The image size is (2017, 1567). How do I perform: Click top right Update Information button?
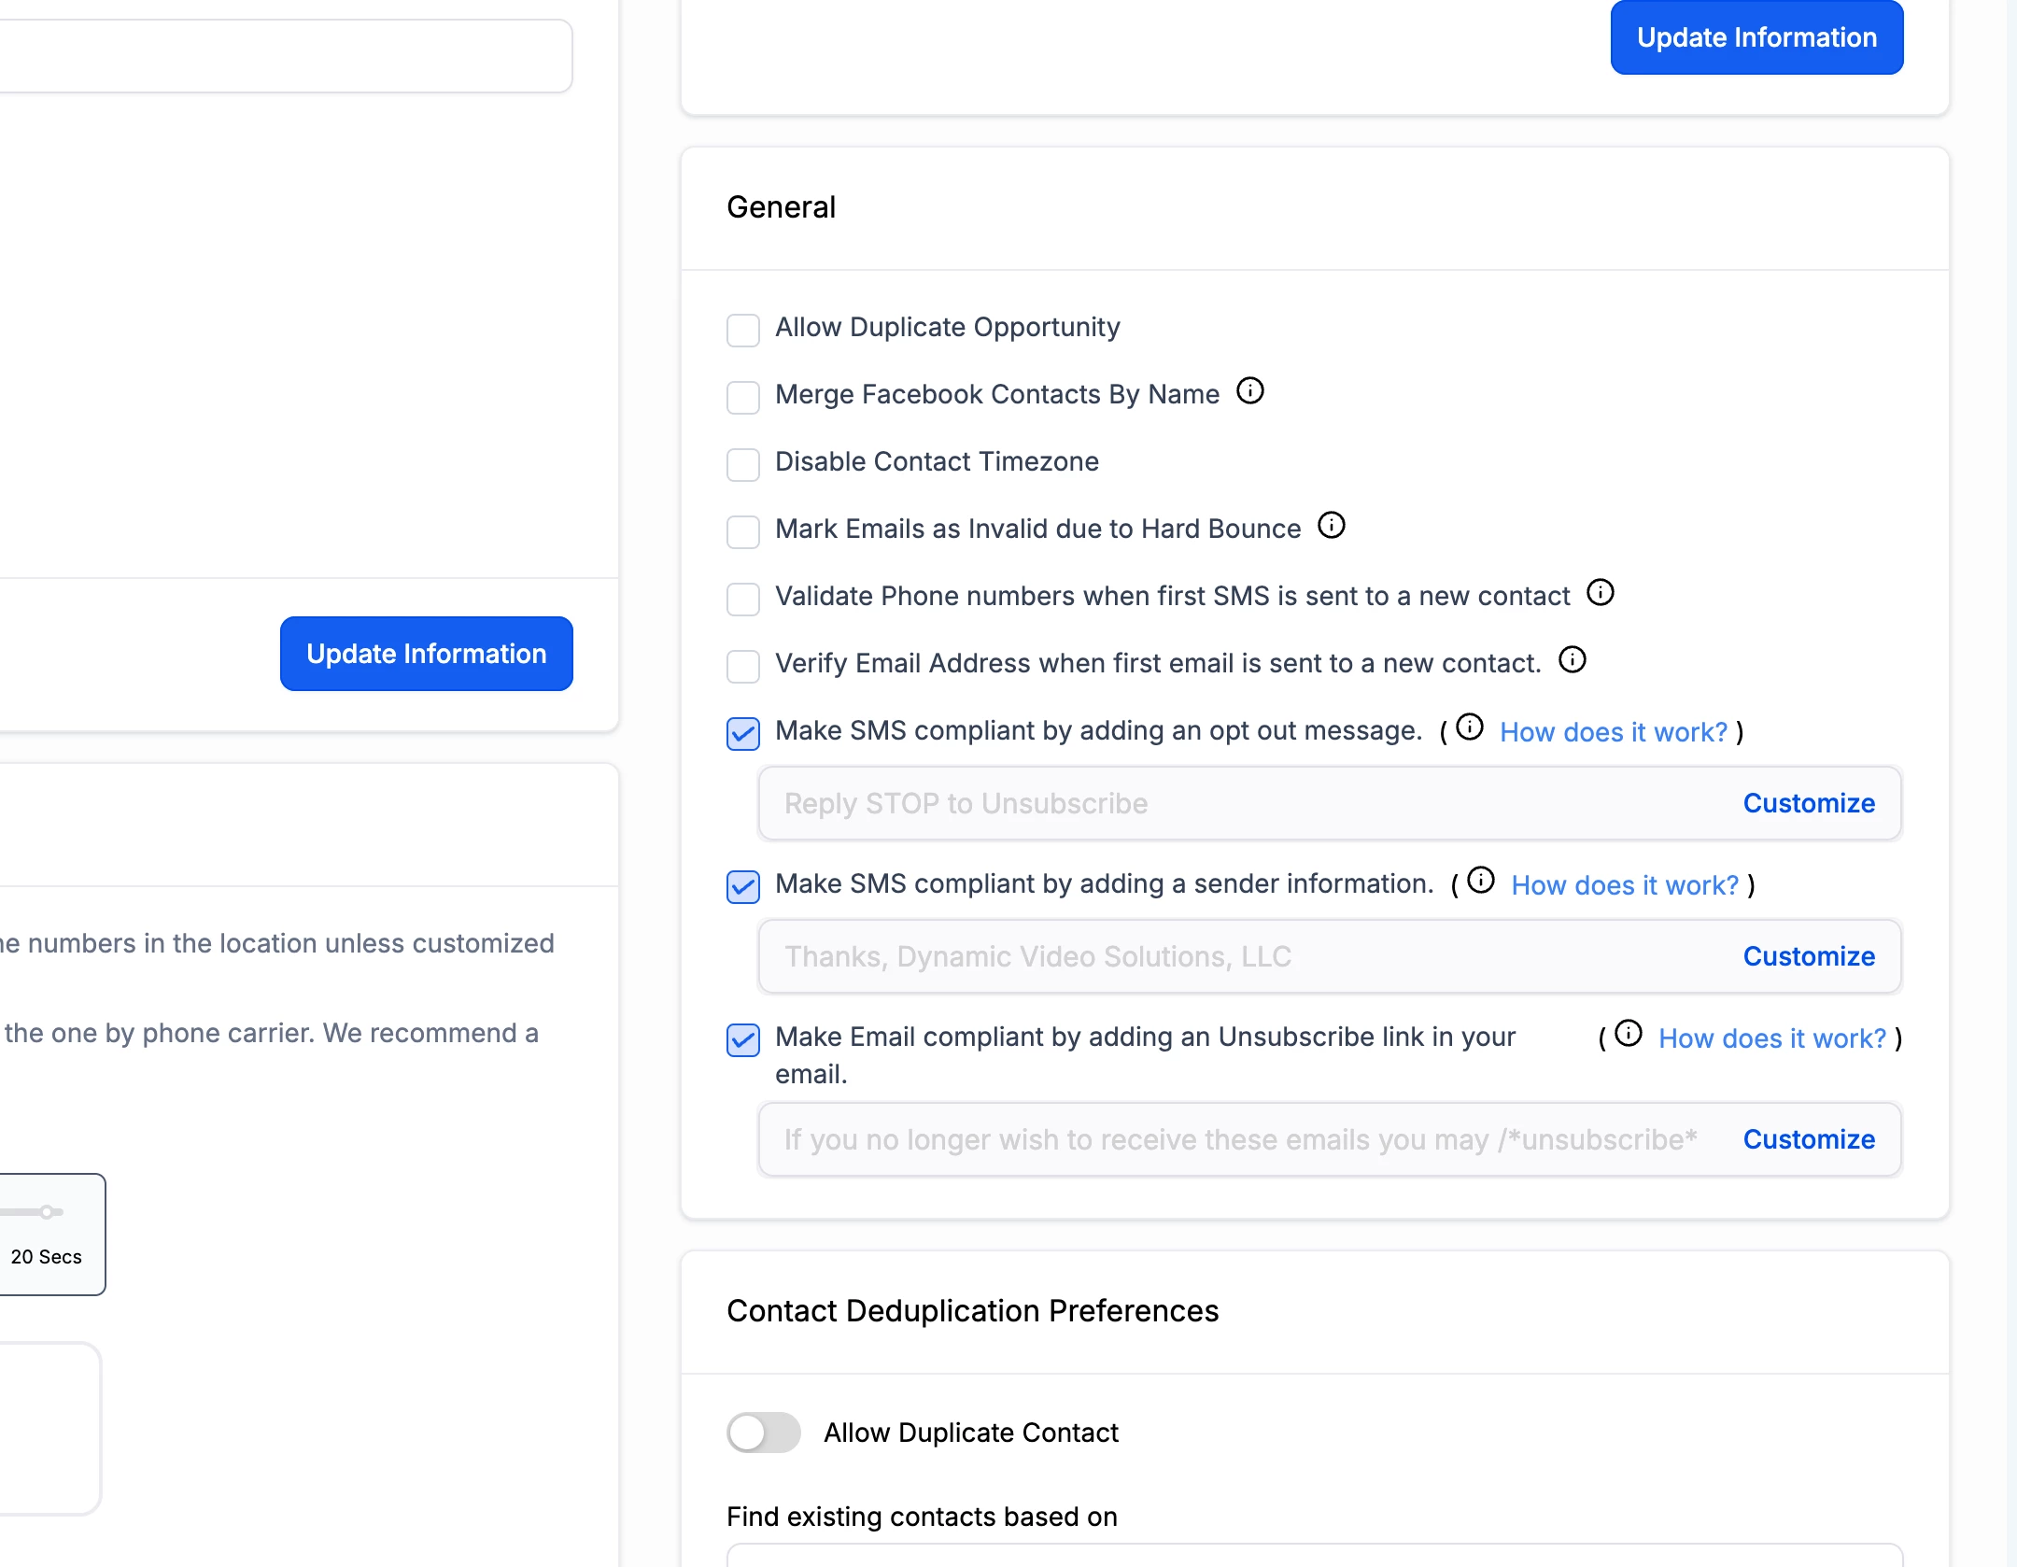click(x=1756, y=37)
